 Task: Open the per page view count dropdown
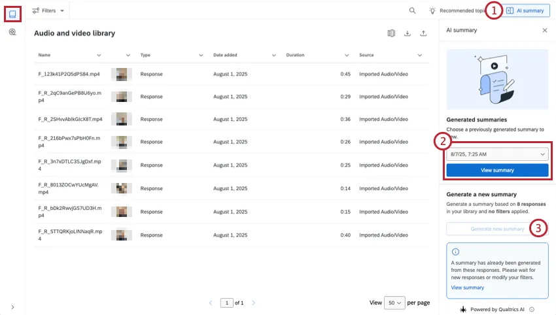tap(394, 303)
